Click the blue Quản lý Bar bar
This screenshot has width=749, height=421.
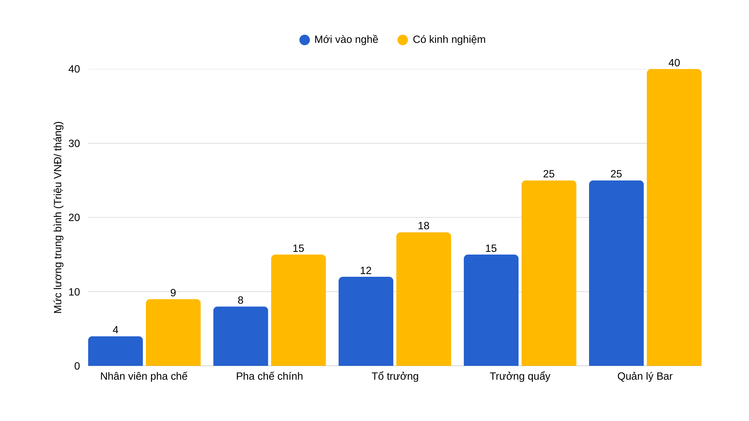(616, 273)
